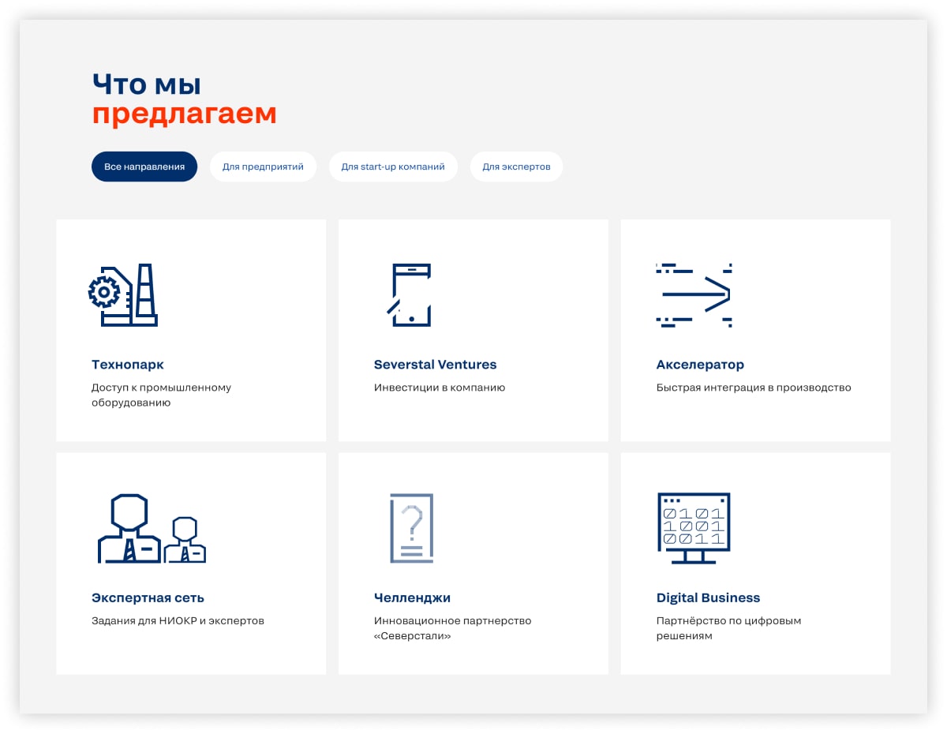Filter by "Для start-up компаний"
Screen dimensions: 947x734
point(393,167)
